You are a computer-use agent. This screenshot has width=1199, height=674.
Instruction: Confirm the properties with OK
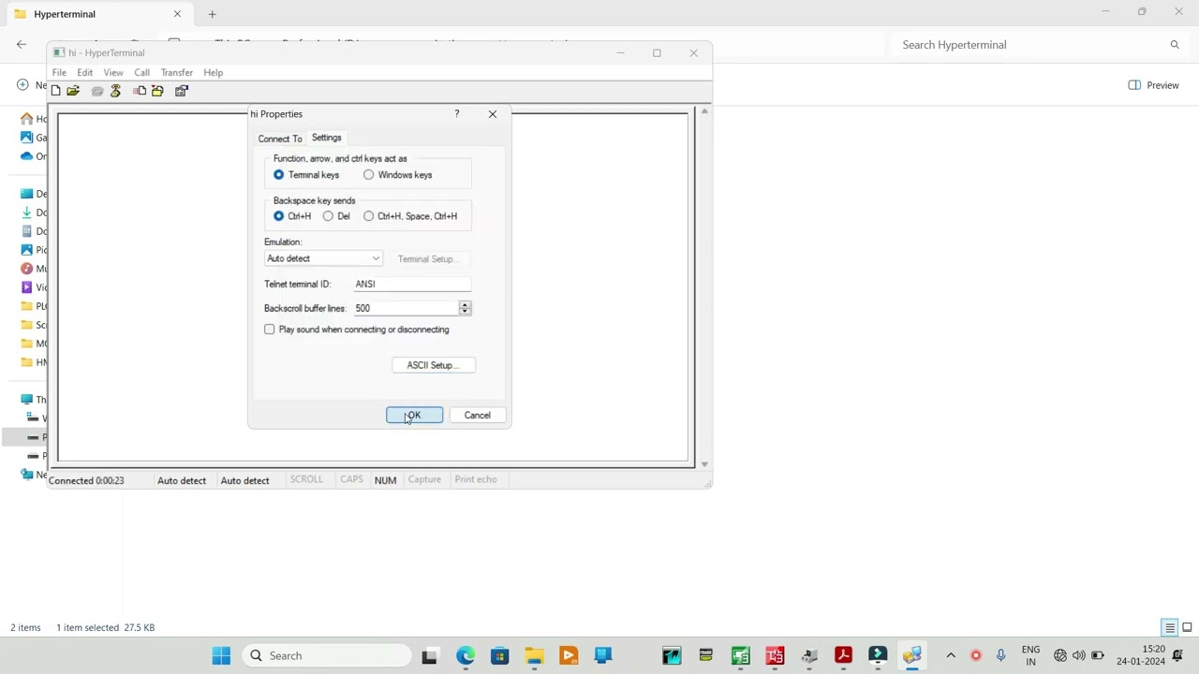coord(415,416)
